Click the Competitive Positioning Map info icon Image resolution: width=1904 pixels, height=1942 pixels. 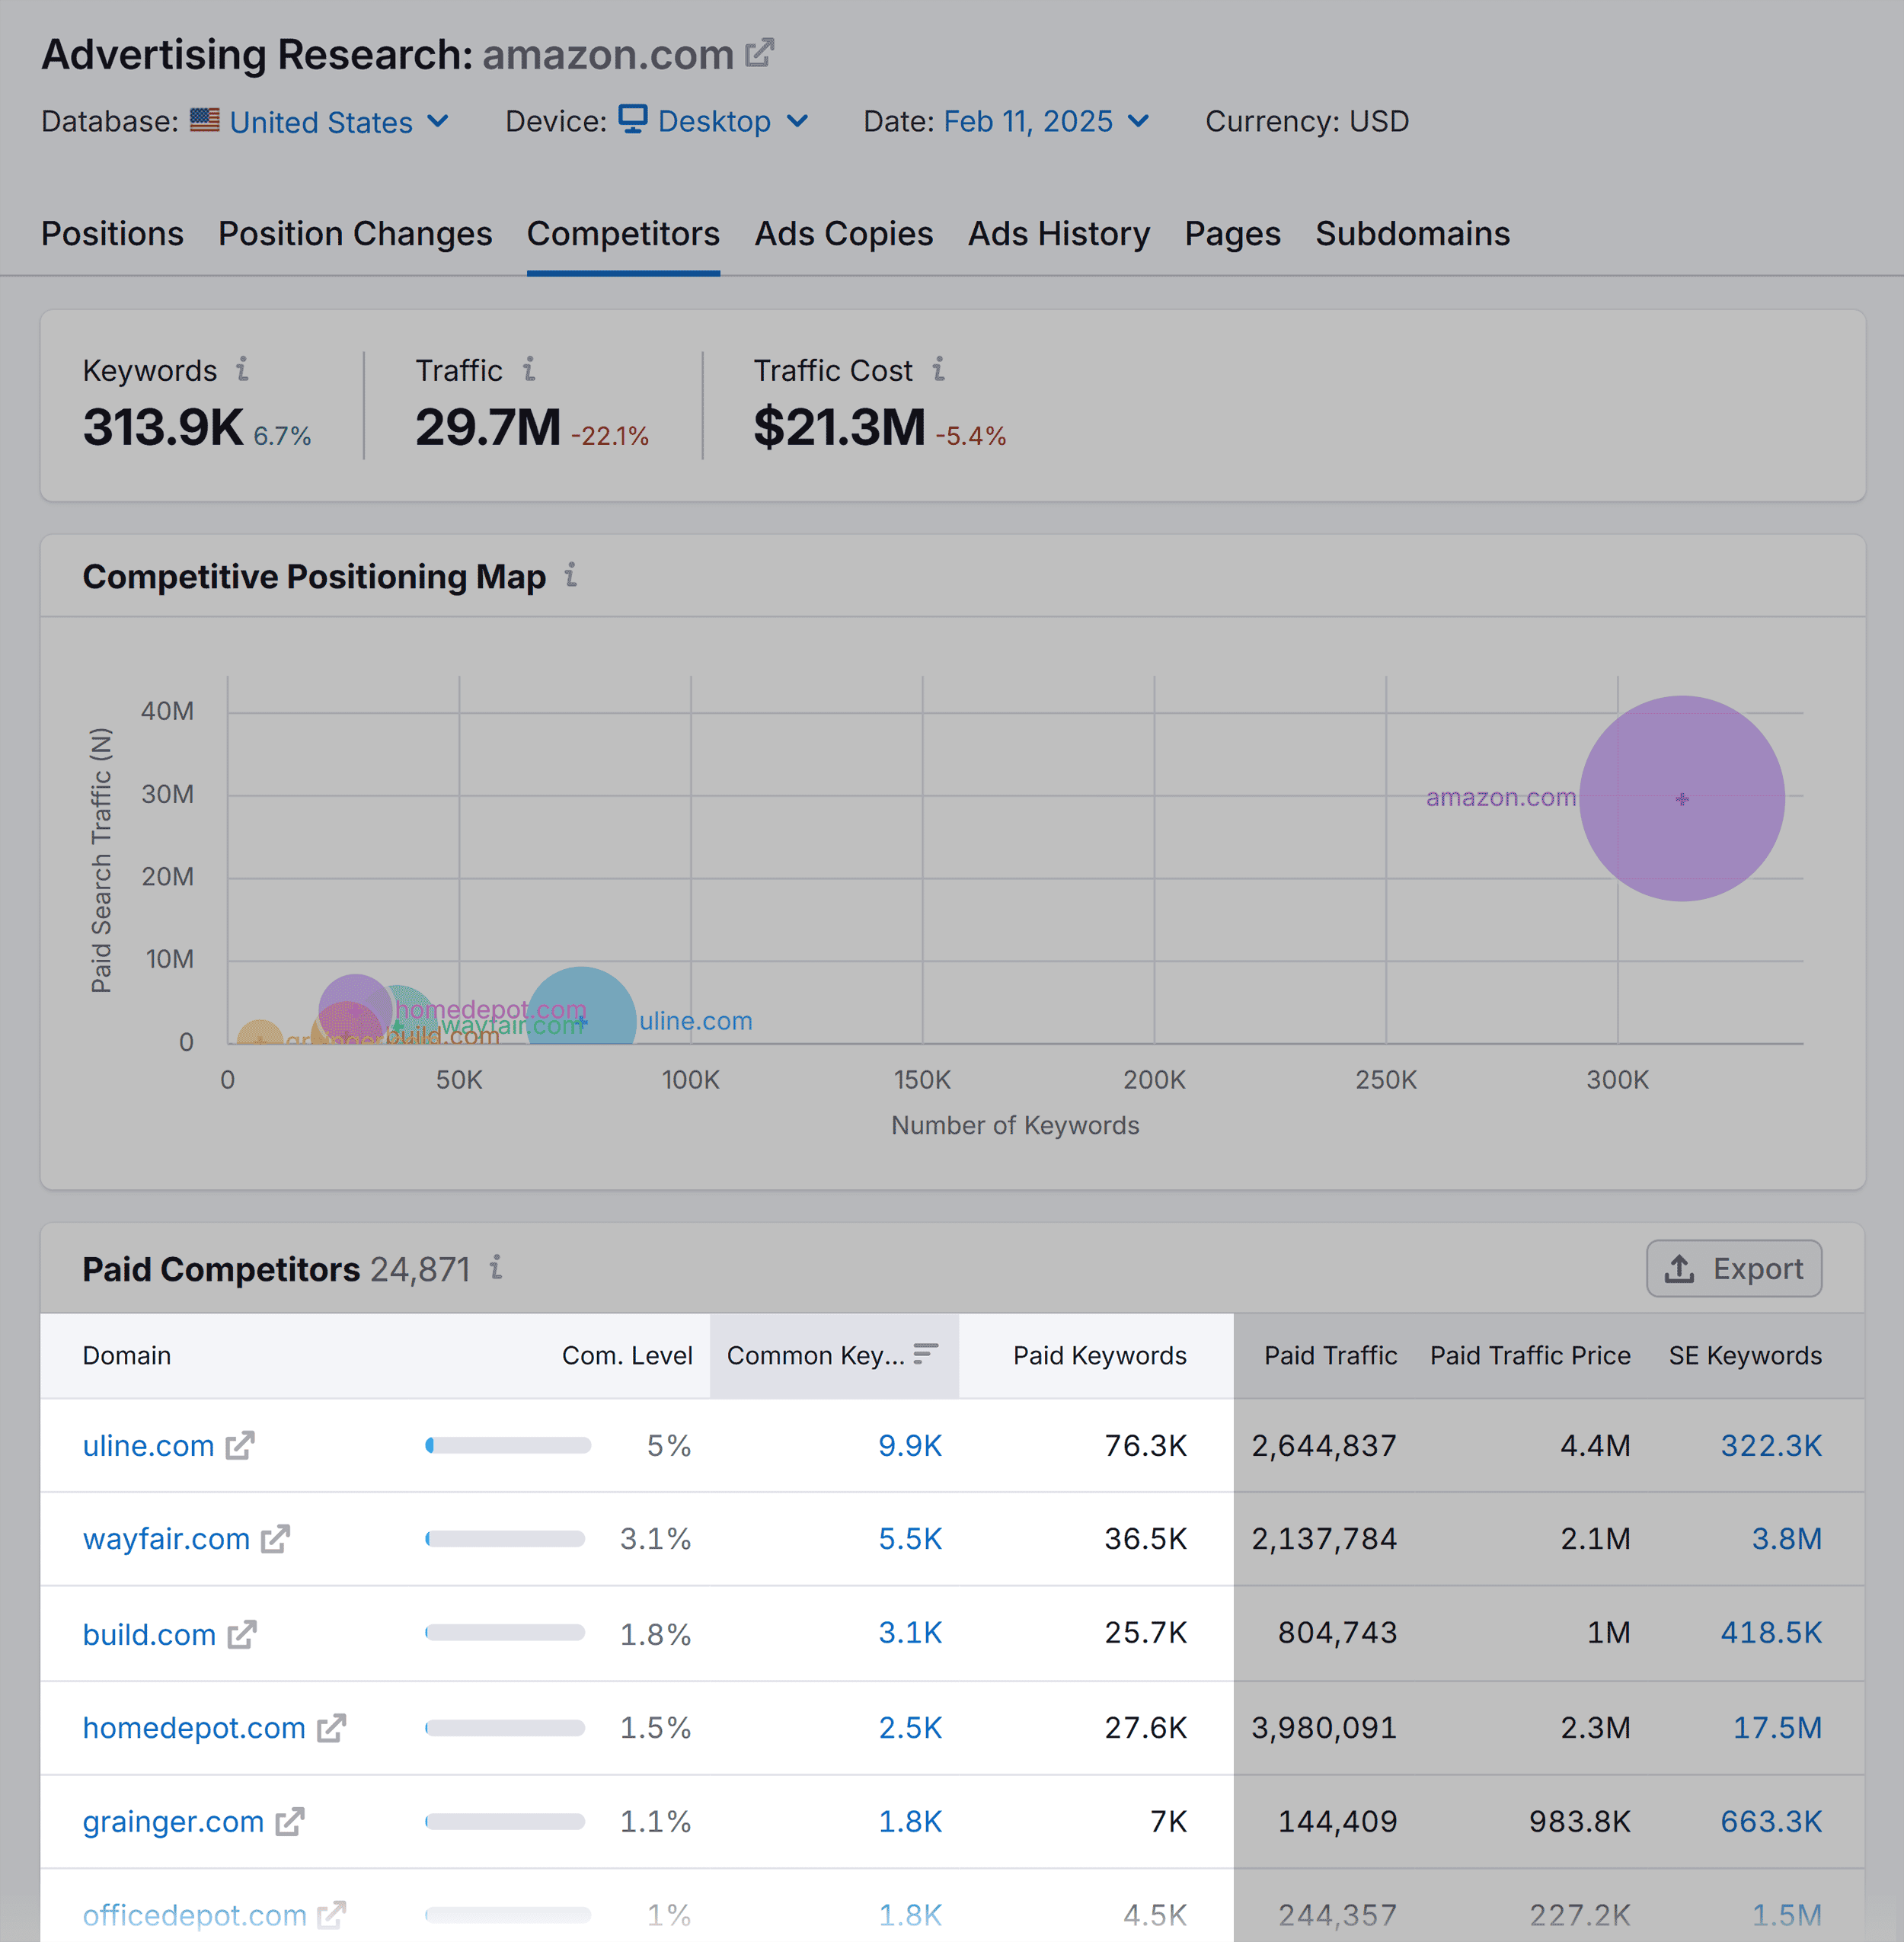[x=570, y=576]
